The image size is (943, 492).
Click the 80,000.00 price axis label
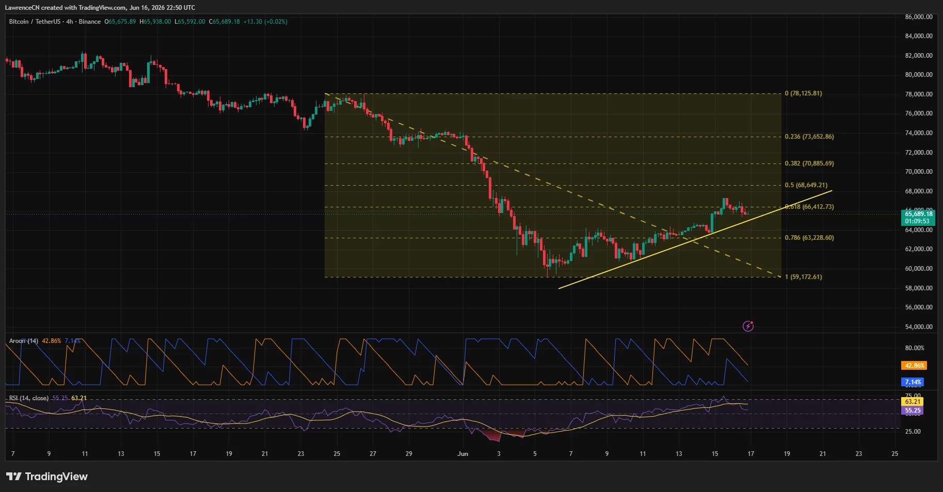[919, 75]
